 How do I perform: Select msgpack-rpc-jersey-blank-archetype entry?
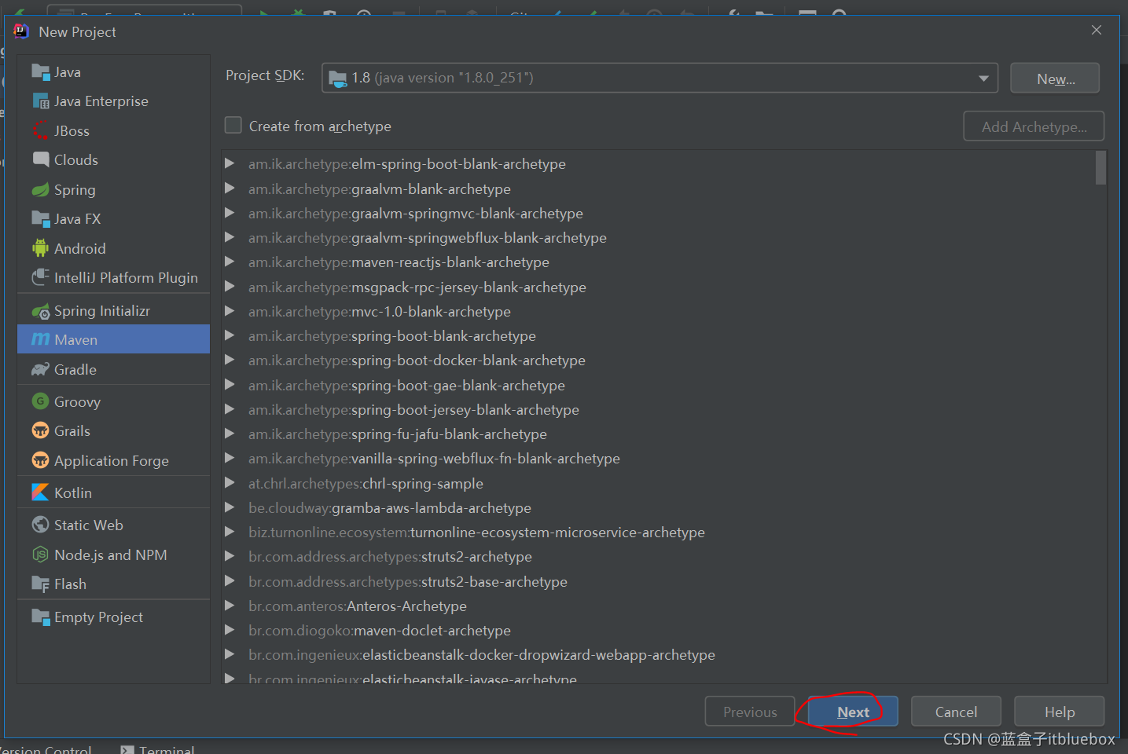click(x=417, y=287)
